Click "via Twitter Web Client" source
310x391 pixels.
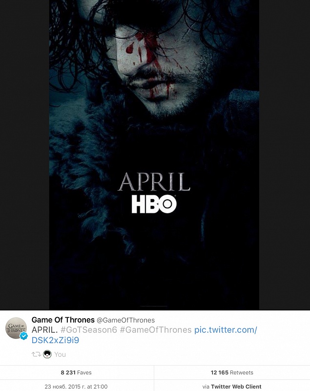(232, 387)
